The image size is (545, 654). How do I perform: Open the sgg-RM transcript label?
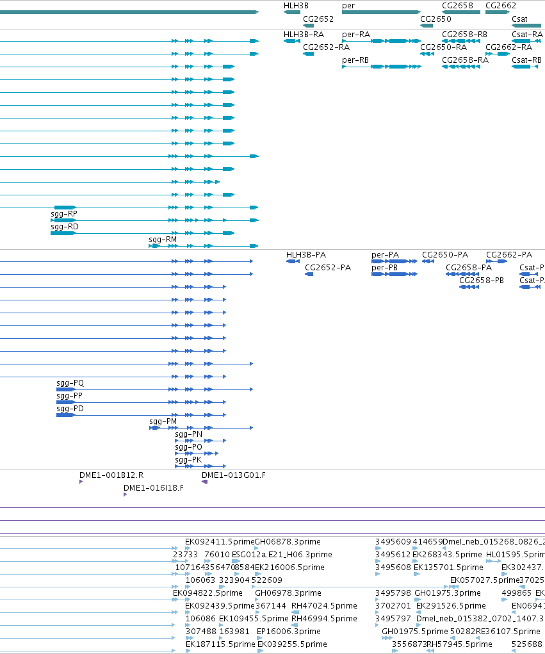point(163,240)
